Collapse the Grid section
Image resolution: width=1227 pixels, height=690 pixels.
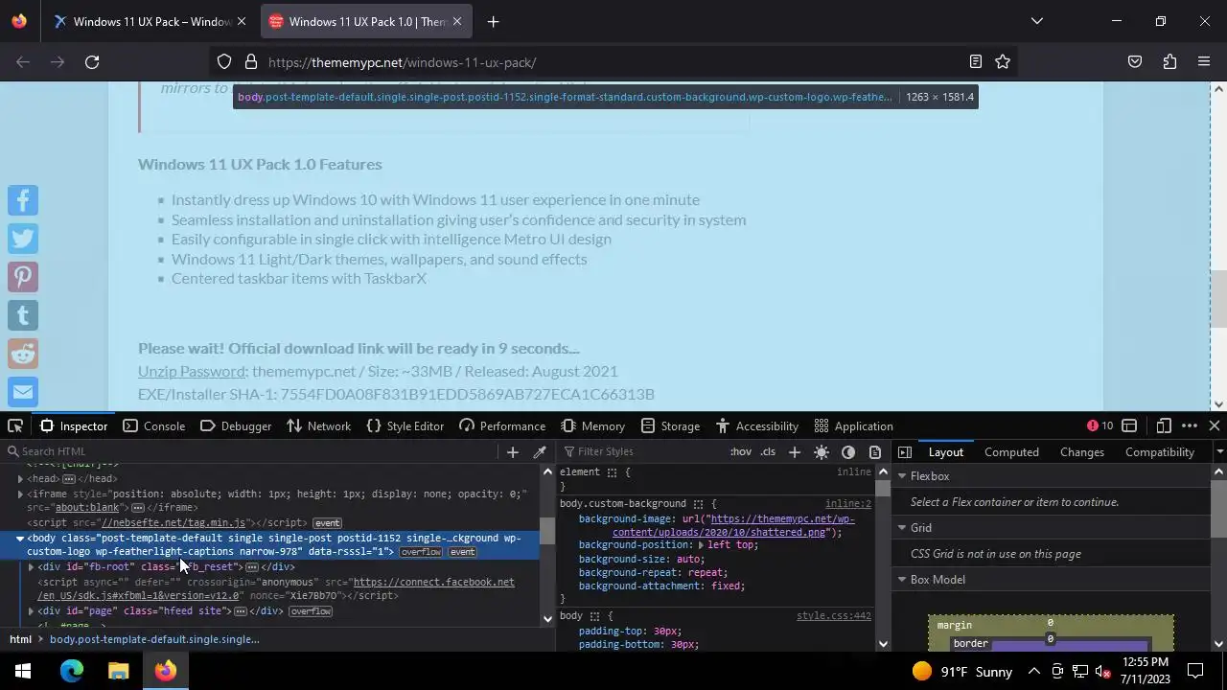pyautogui.click(x=902, y=528)
